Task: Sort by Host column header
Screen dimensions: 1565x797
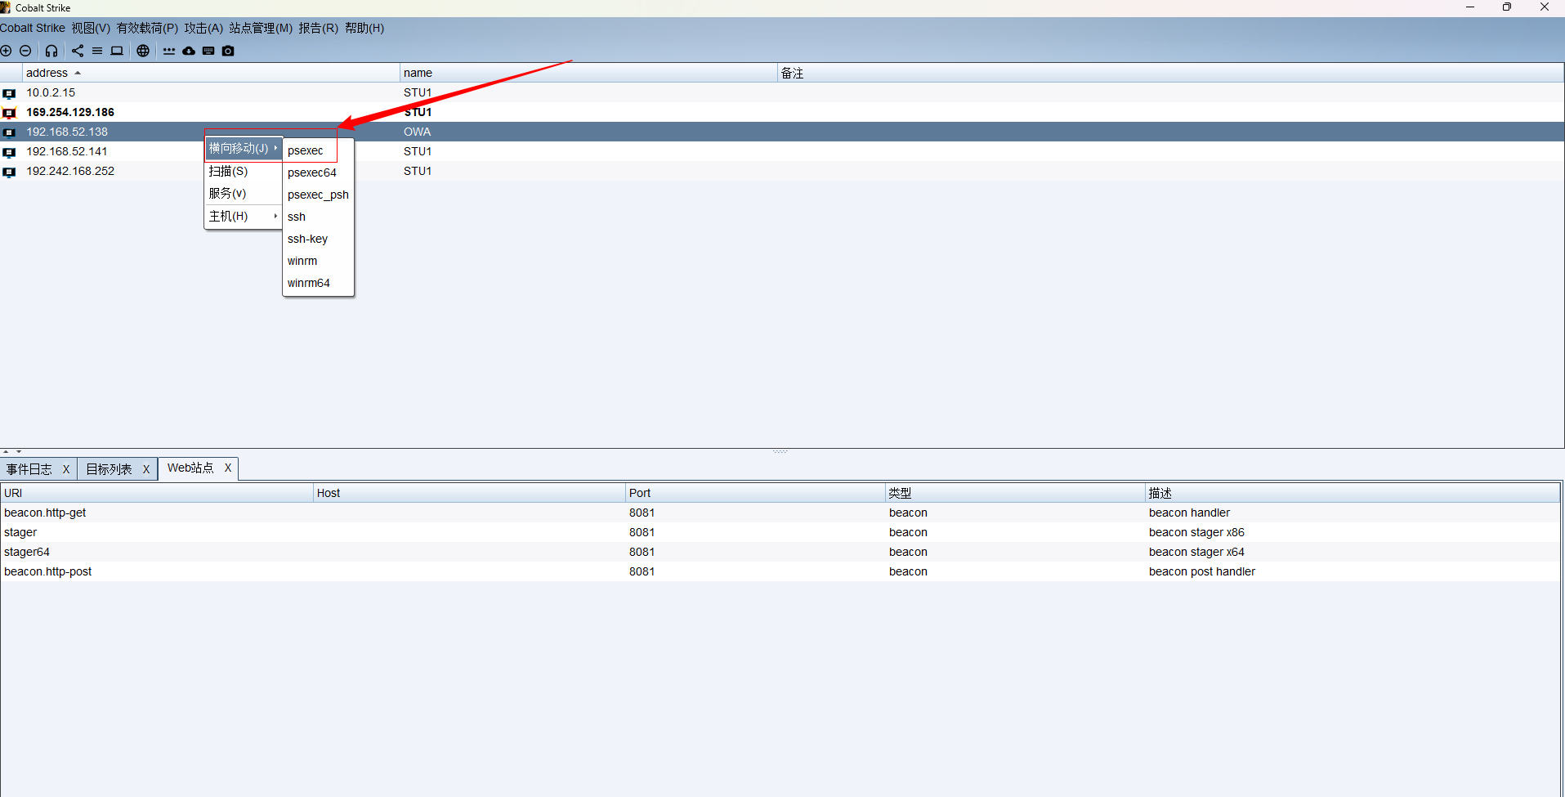Action: (x=469, y=493)
